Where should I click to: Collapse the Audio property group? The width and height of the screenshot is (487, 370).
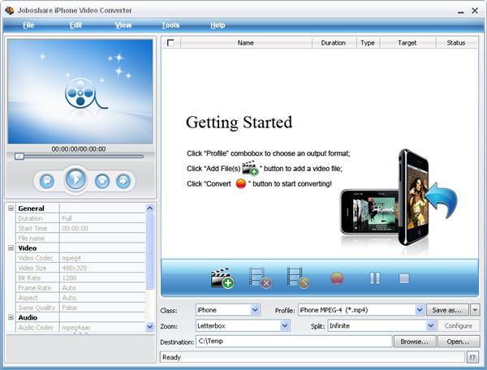coord(11,317)
